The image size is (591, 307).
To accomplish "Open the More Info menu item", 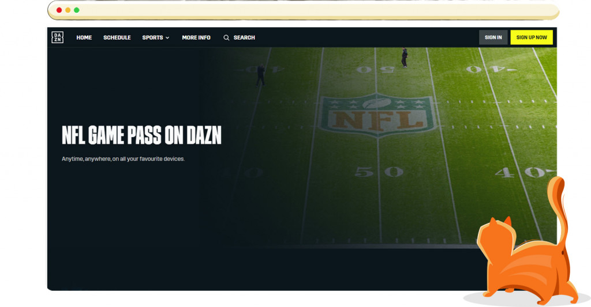I will pos(196,37).
